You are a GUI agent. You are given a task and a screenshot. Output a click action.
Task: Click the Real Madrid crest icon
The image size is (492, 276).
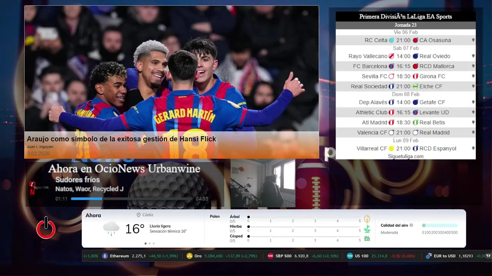[x=415, y=133]
